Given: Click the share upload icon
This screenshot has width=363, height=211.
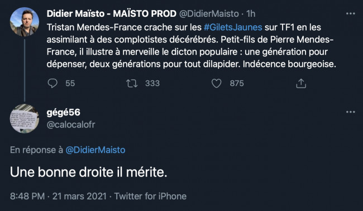Looking at the screenshot, I should pos(301,83).
